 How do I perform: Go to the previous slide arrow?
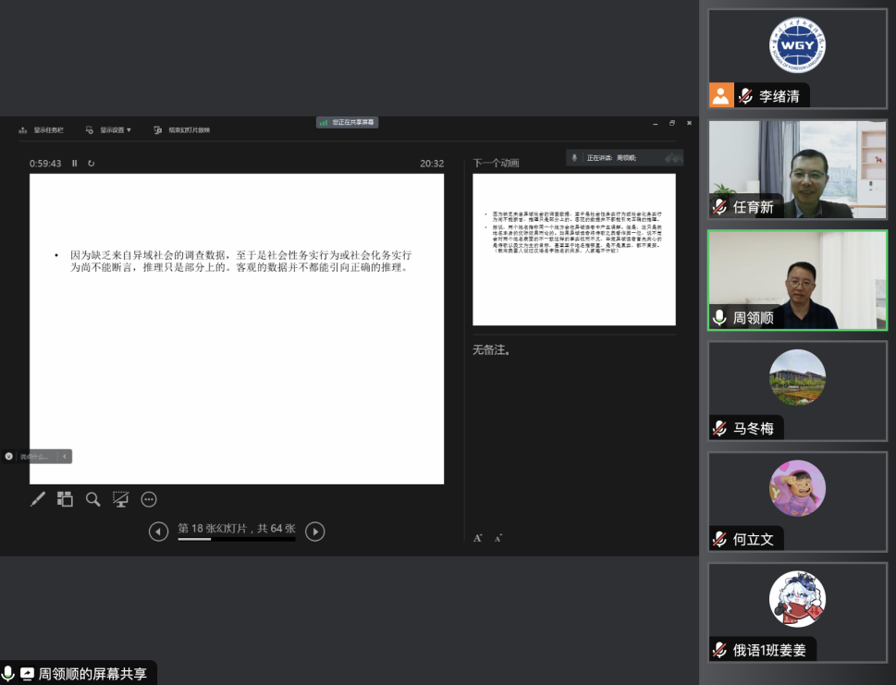pyautogui.click(x=159, y=531)
